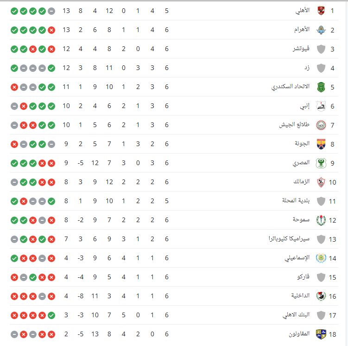The width and height of the screenshot is (348, 346).
Task: Click the red loss icon in الجونة row
Action: click(x=14, y=144)
